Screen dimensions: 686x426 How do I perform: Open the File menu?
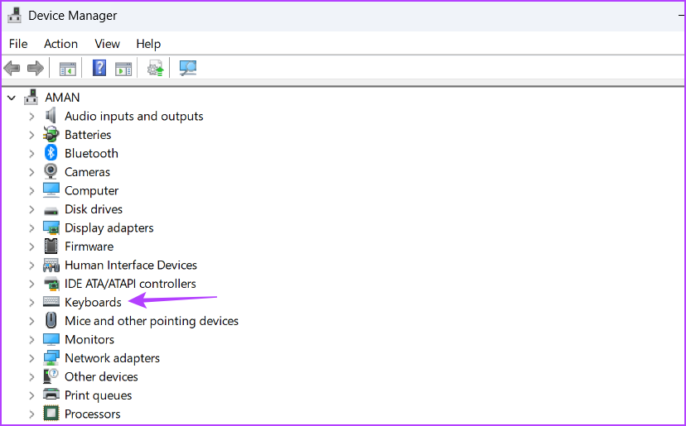tap(18, 44)
